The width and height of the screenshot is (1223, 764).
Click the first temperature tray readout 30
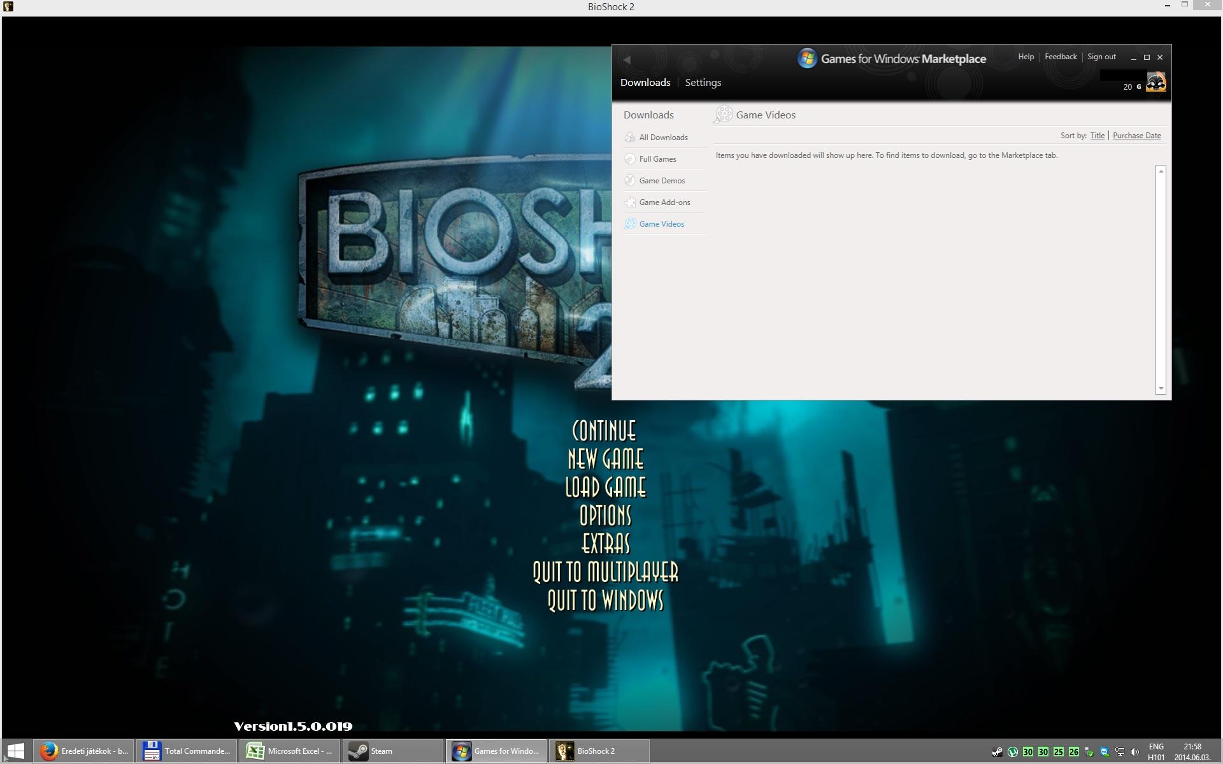tap(1027, 752)
